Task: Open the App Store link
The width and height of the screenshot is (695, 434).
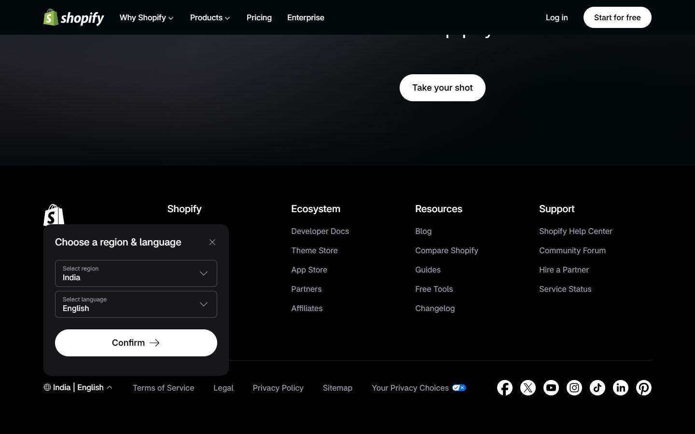Action: pyautogui.click(x=309, y=270)
